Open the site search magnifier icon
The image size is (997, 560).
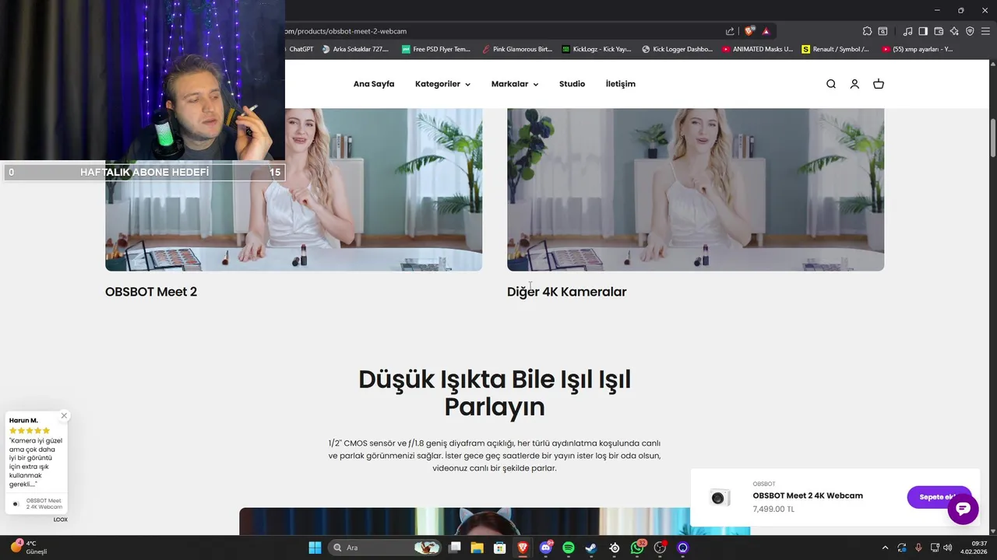tap(831, 84)
